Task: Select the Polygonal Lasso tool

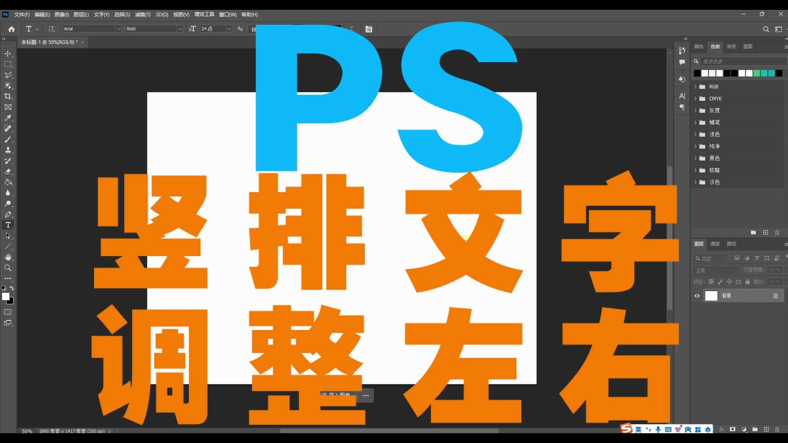Action: [x=8, y=75]
